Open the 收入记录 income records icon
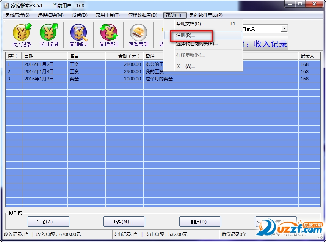This screenshot has width=326, height=242. pos(22,35)
